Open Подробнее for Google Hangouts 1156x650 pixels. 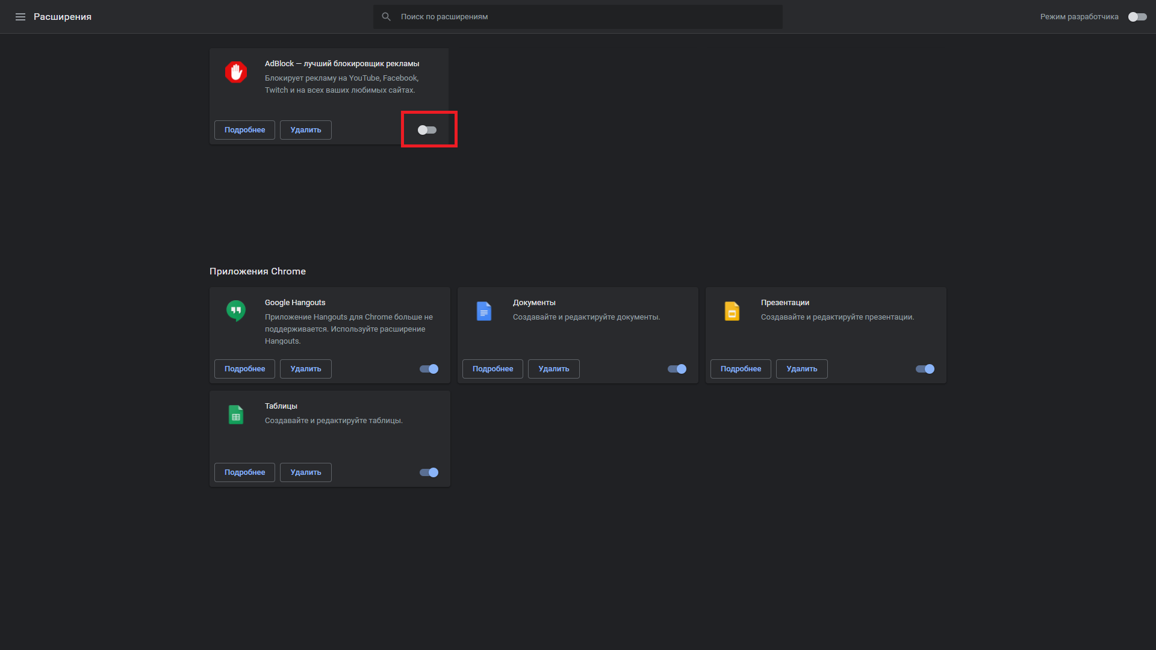(x=244, y=369)
